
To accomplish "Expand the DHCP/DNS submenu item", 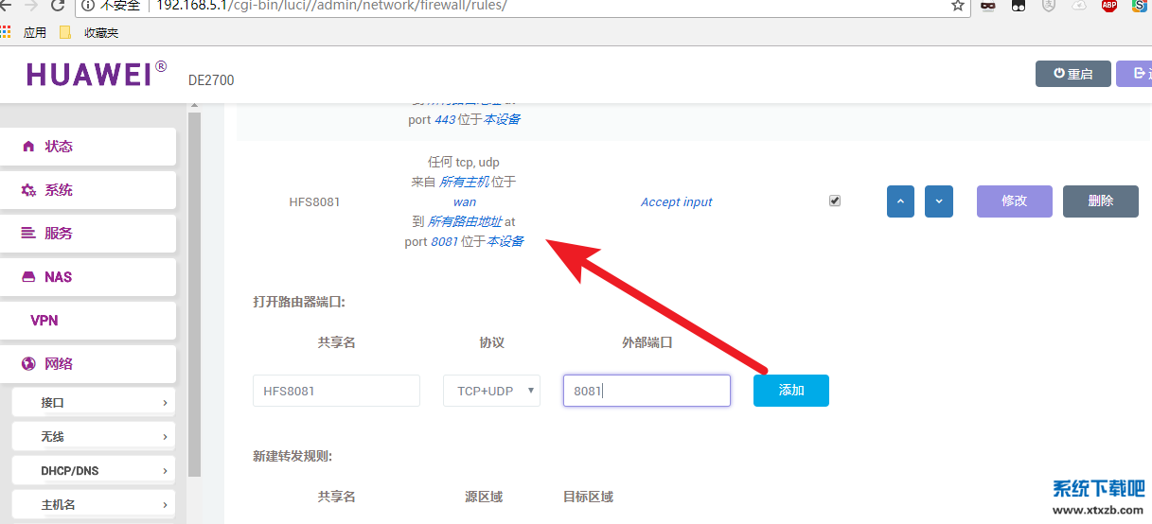I will tap(94, 470).
